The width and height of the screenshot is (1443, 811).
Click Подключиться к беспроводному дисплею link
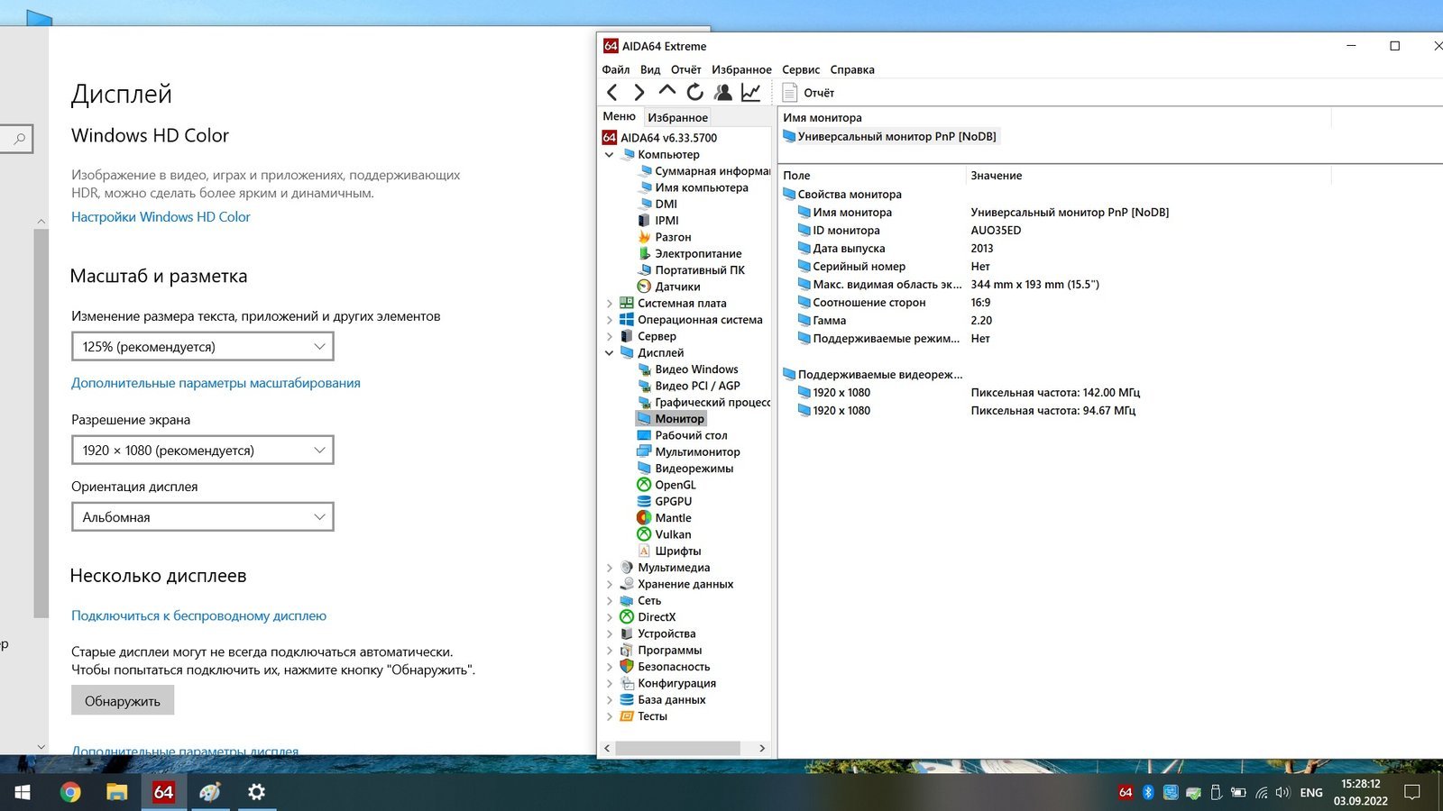(x=198, y=616)
